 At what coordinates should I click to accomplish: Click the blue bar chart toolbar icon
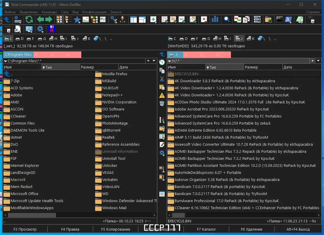pos(215,19)
